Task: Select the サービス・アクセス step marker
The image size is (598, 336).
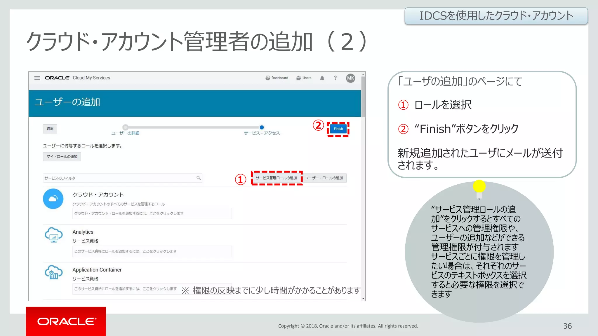Action: point(262,127)
